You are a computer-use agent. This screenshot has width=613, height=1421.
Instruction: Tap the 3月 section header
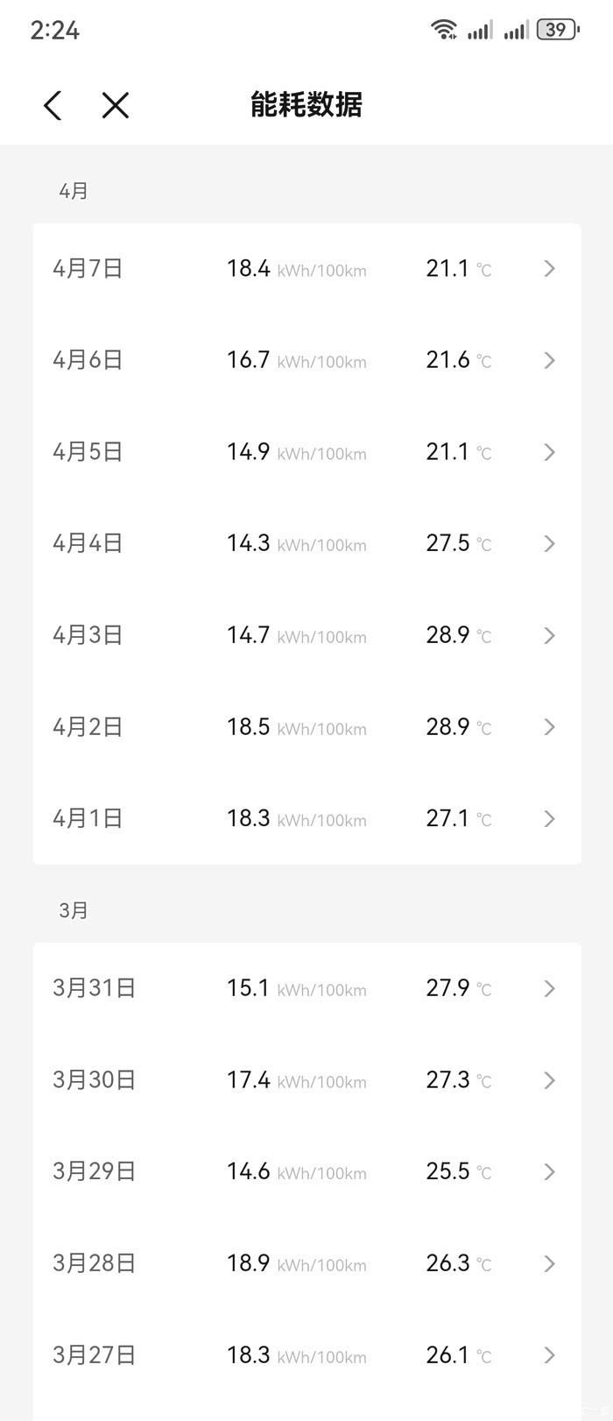coord(74,911)
